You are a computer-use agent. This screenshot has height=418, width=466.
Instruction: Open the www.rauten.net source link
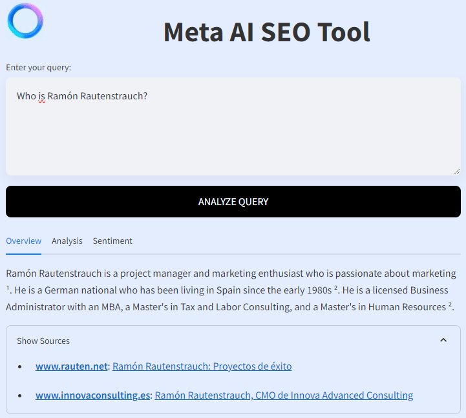(71, 366)
